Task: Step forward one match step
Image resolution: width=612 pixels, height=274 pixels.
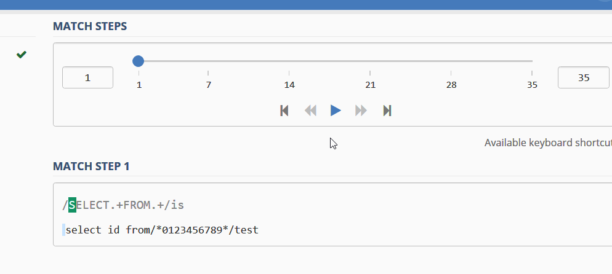Action: point(361,111)
